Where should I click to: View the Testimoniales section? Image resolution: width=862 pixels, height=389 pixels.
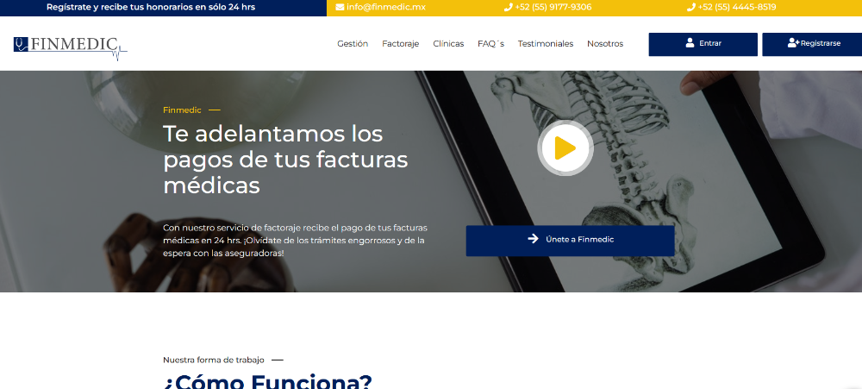point(545,44)
